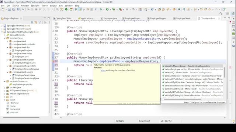This screenshot has width=236, height=132.
Task: Click the Smart Insert status bar entry
Action: (145, 121)
